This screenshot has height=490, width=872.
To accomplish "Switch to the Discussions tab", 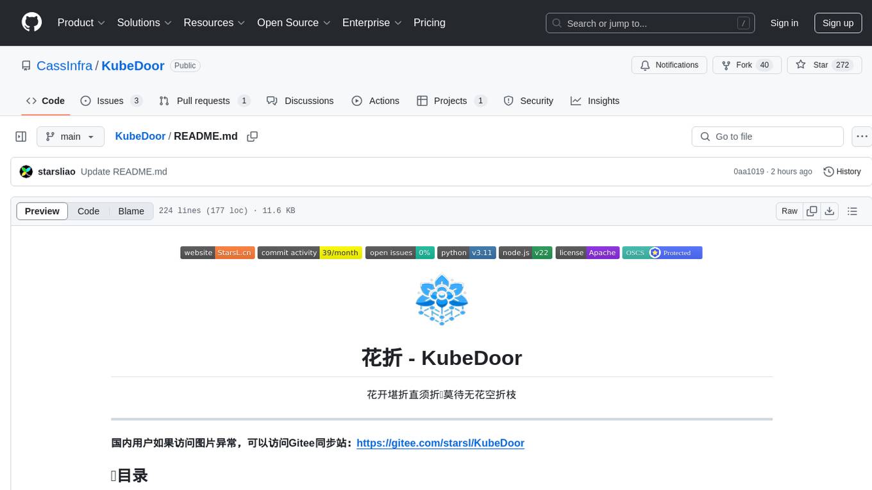I will [x=300, y=101].
